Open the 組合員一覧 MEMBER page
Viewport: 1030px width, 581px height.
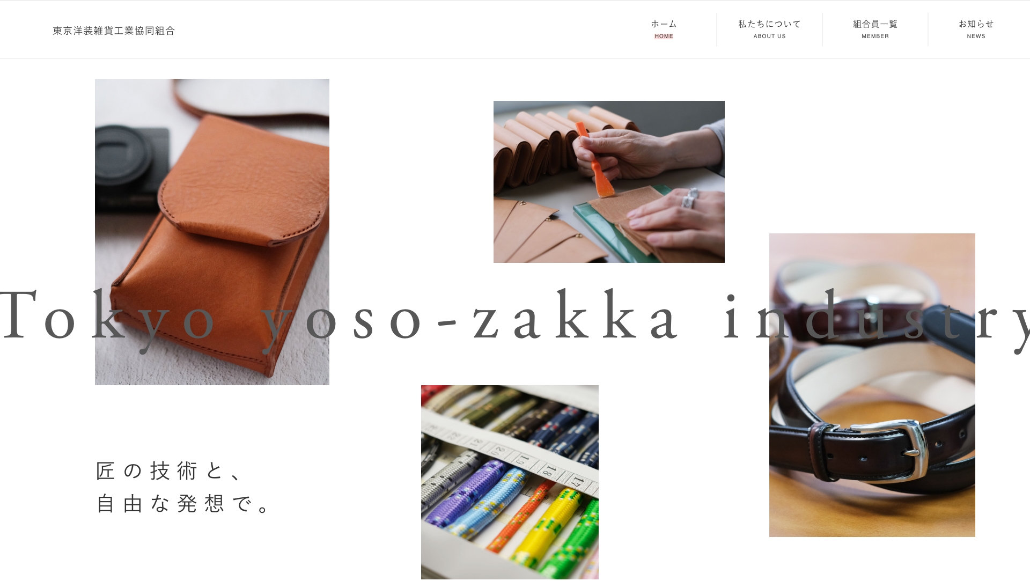point(875,30)
